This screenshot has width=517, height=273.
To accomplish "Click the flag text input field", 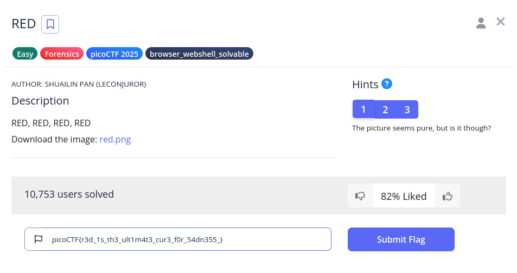I will click(184, 239).
